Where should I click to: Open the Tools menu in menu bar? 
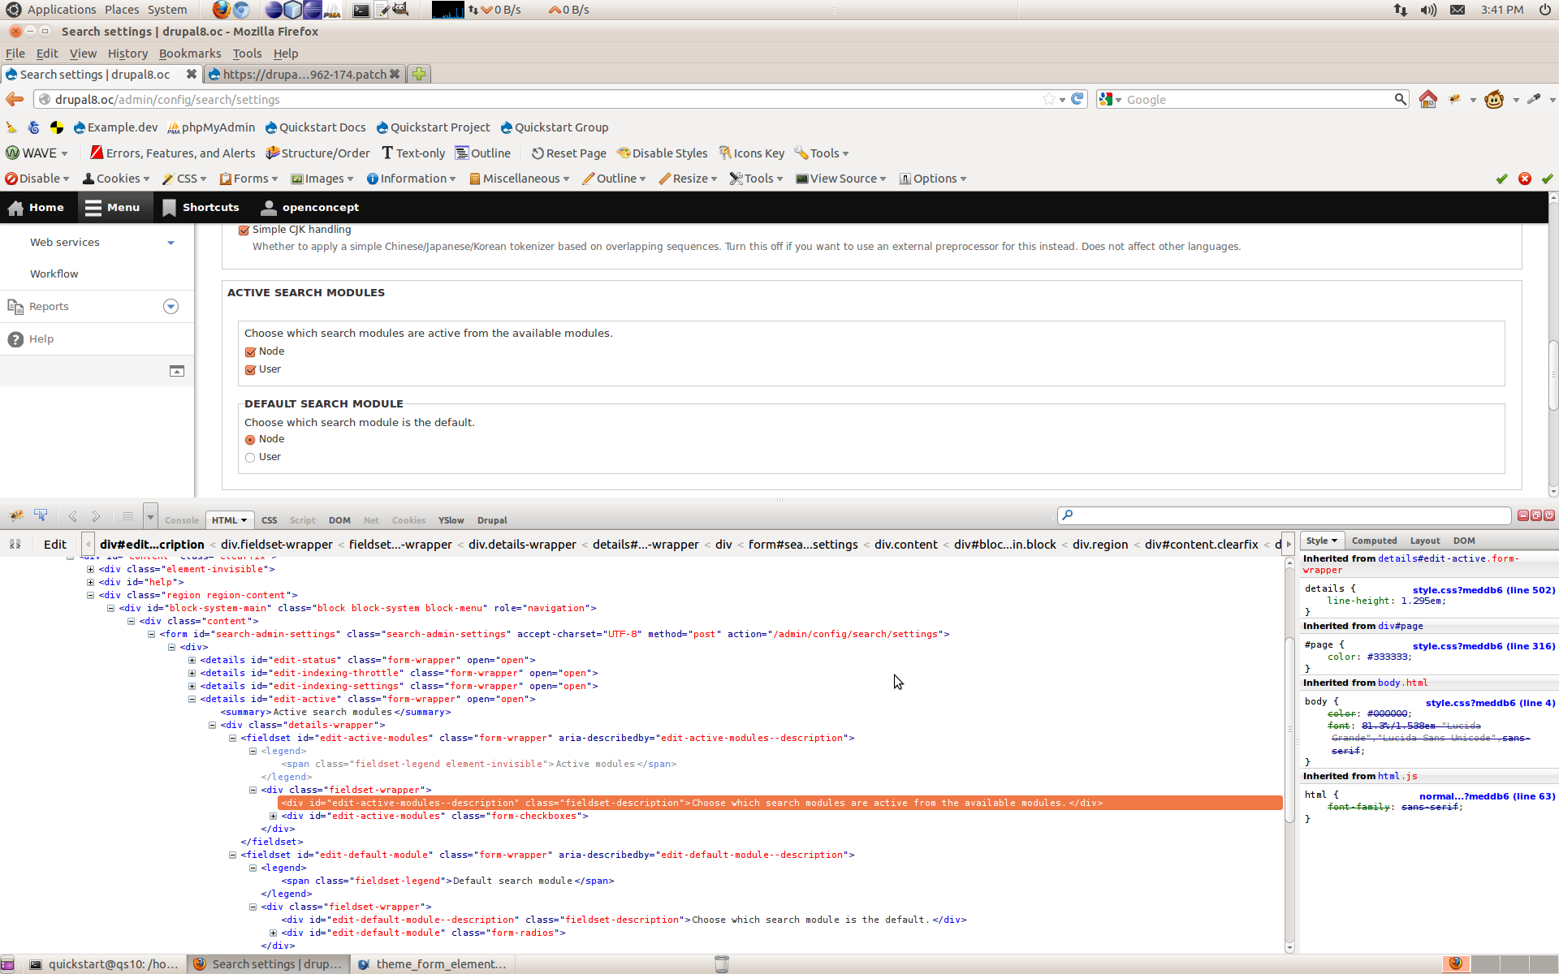247,54
